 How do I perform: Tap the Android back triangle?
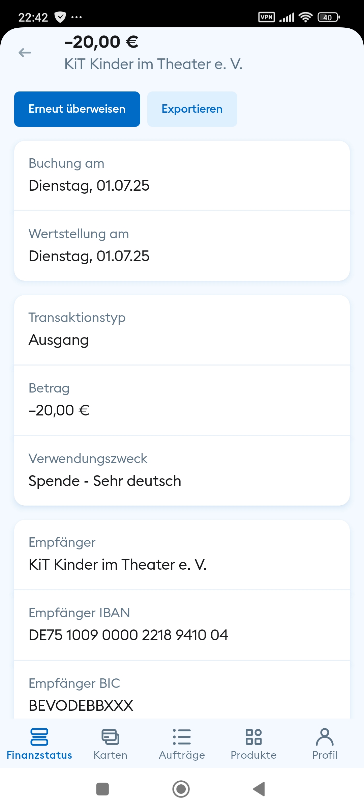coord(259,789)
